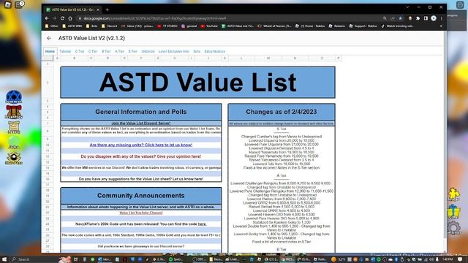The height and width of the screenshot is (263, 468).
Task: Open the Summon icon in the Roblox game
Action: [14, 96]
